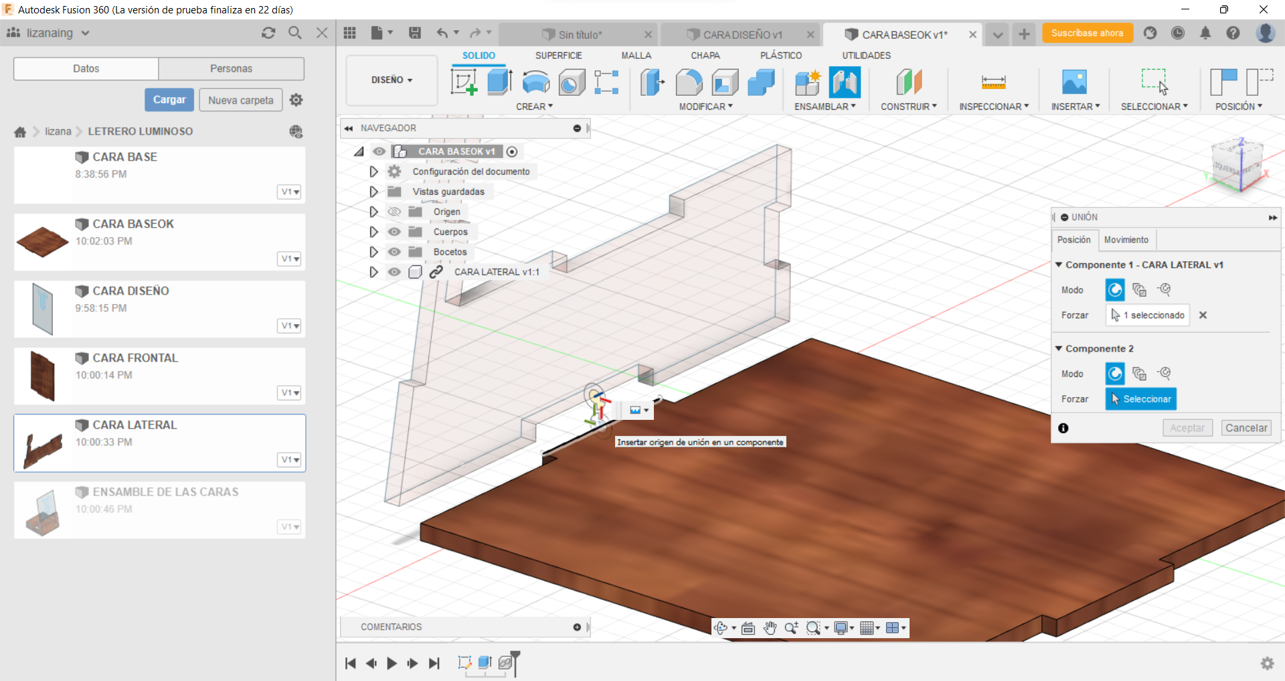
Task: Open the CARA BASEOK file thumbnail
Action: pos(42,242)
